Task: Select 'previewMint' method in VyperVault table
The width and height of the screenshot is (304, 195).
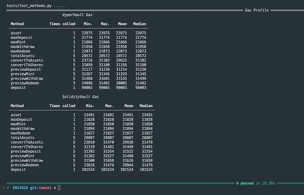Action: click(x=22, y=74)
